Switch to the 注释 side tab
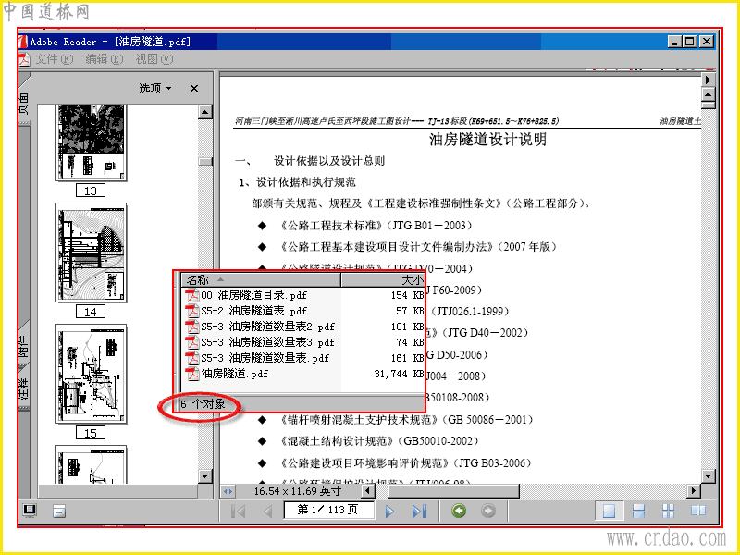This screenshot has height=555, width=740. coord(24,388)
